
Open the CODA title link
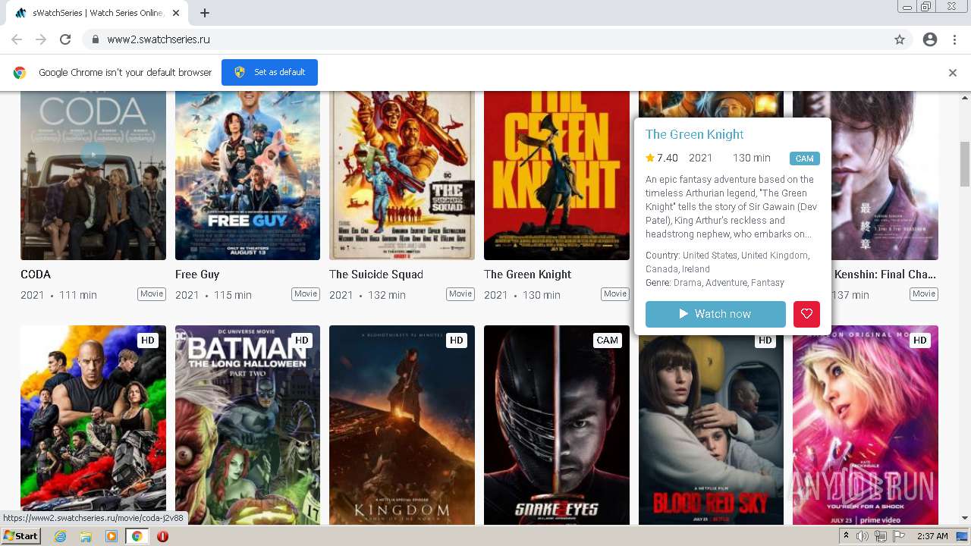[36, 275]
